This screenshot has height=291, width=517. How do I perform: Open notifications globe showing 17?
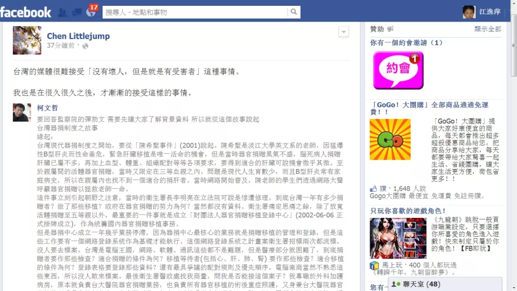[91, 12]
